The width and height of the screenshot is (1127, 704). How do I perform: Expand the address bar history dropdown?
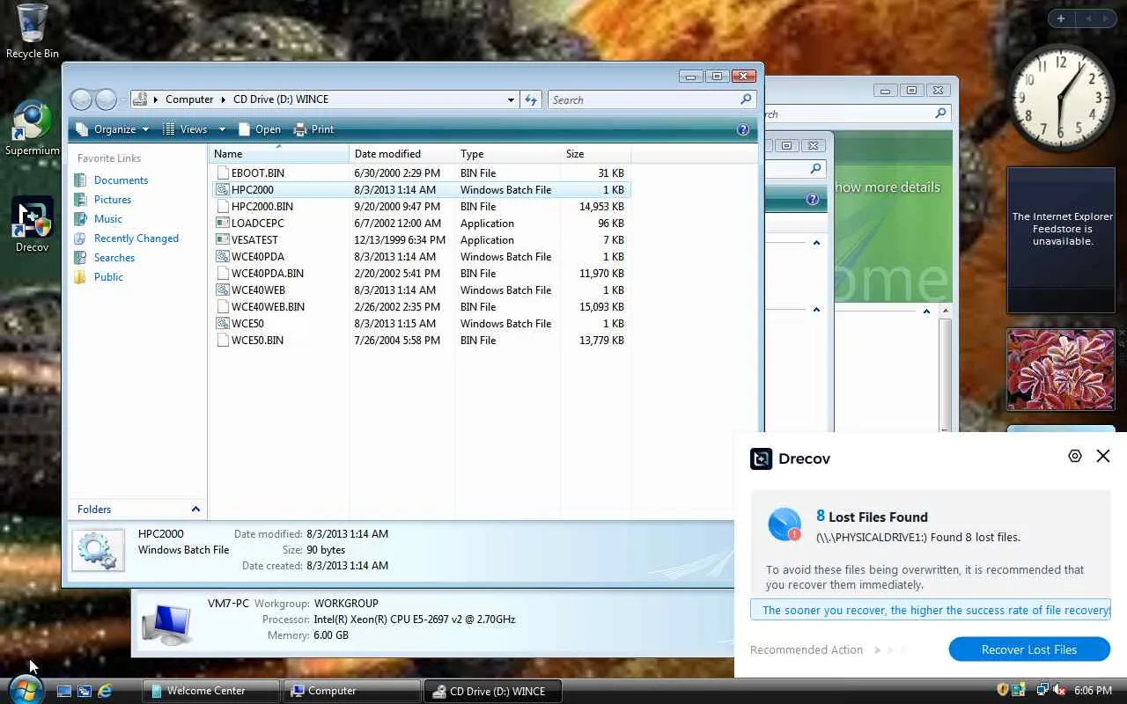pyautogui.click(x=511, y=99)
